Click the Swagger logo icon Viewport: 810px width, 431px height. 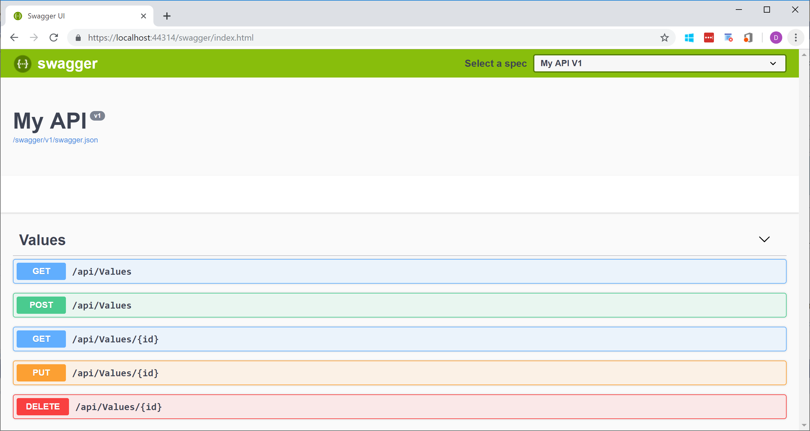(23, 64)
